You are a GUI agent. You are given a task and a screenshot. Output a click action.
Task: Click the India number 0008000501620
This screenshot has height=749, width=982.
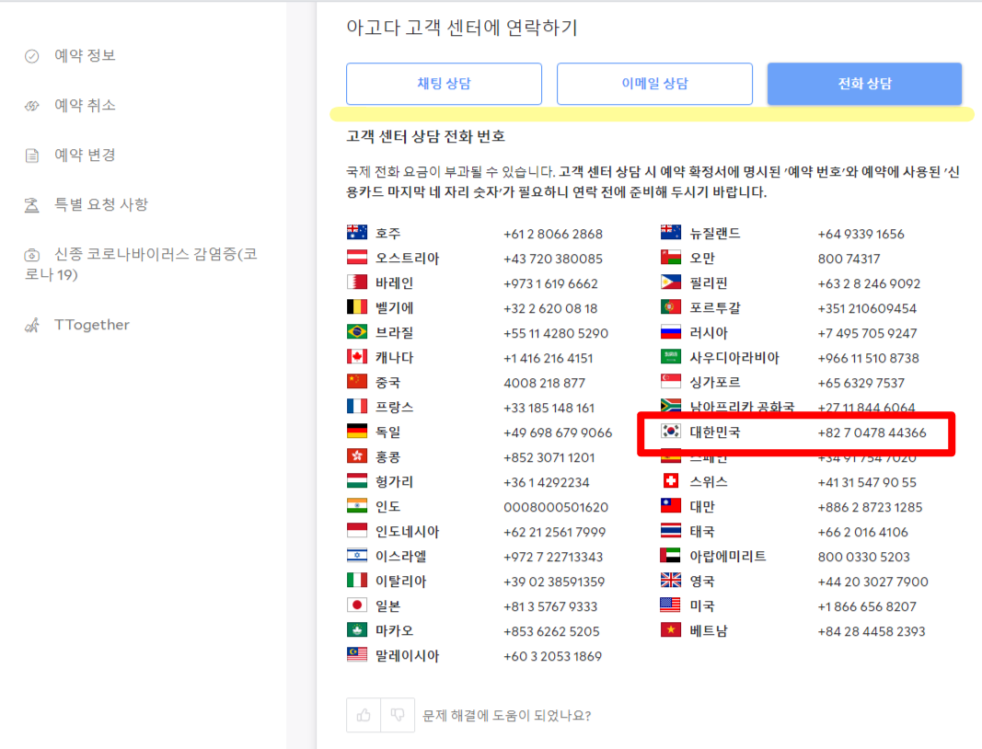point(556,507)
